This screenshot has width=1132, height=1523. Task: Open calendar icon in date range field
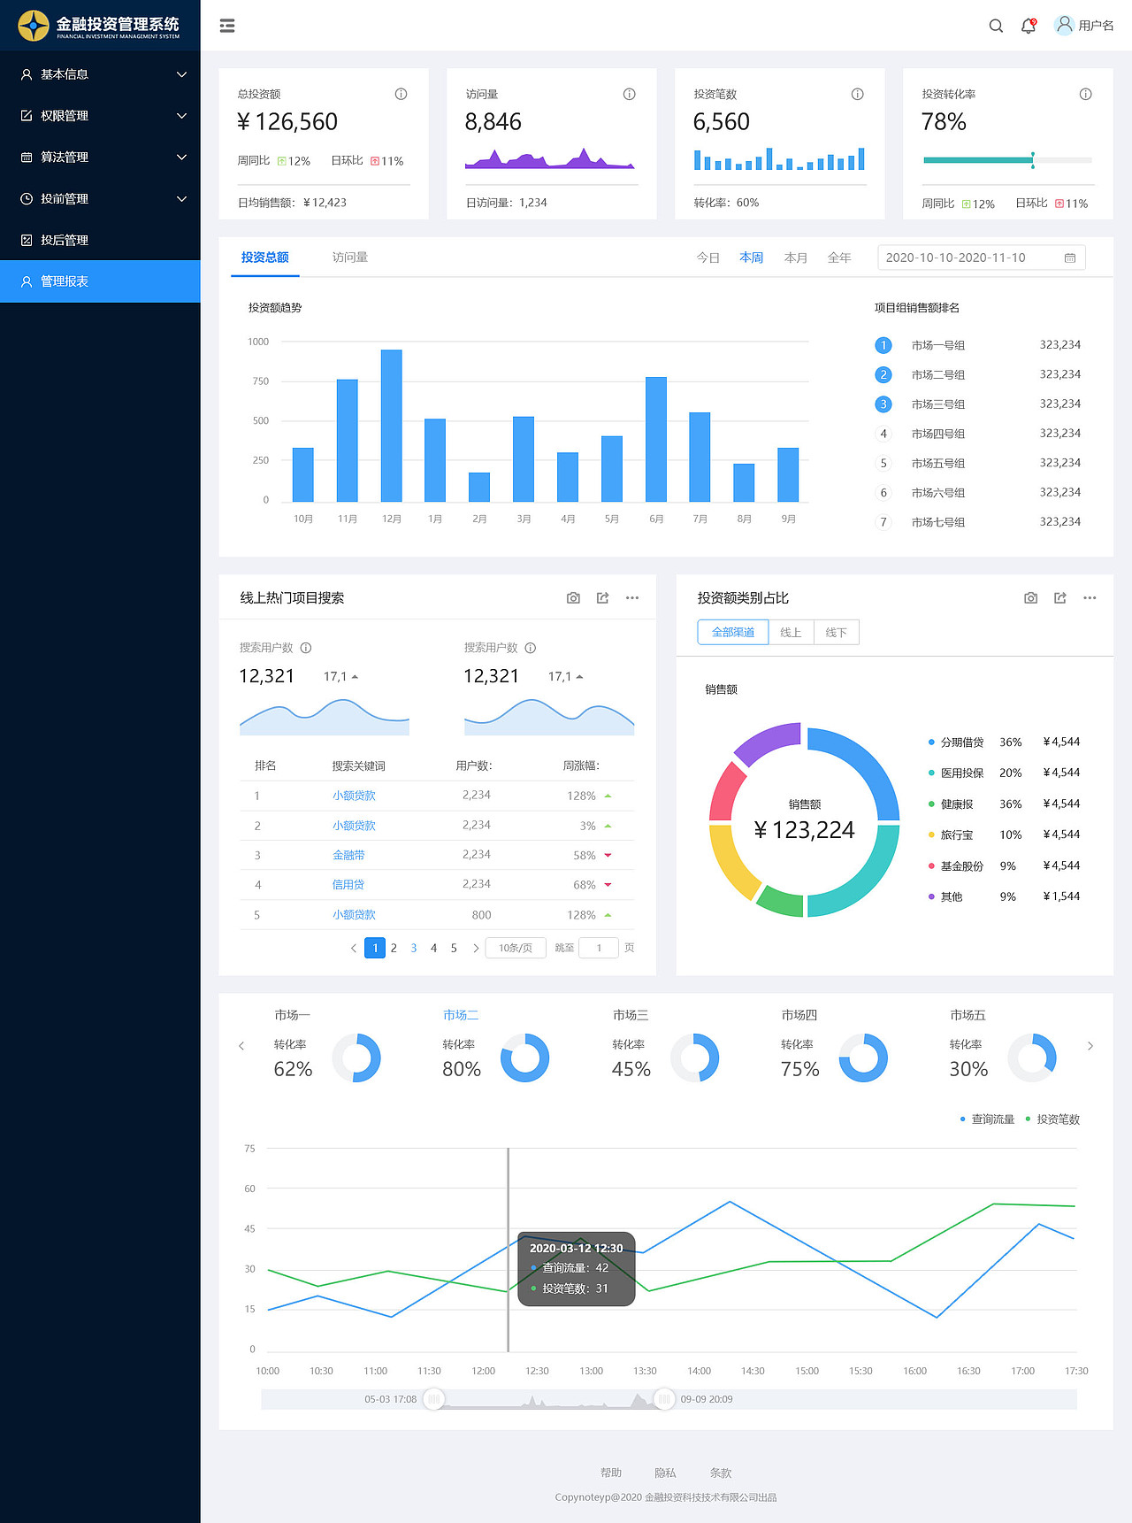pos(1070,258)
